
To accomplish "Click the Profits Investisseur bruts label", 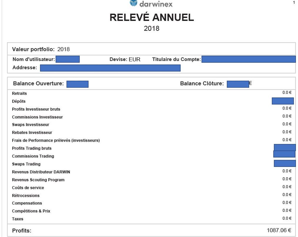I will (36, 109).
